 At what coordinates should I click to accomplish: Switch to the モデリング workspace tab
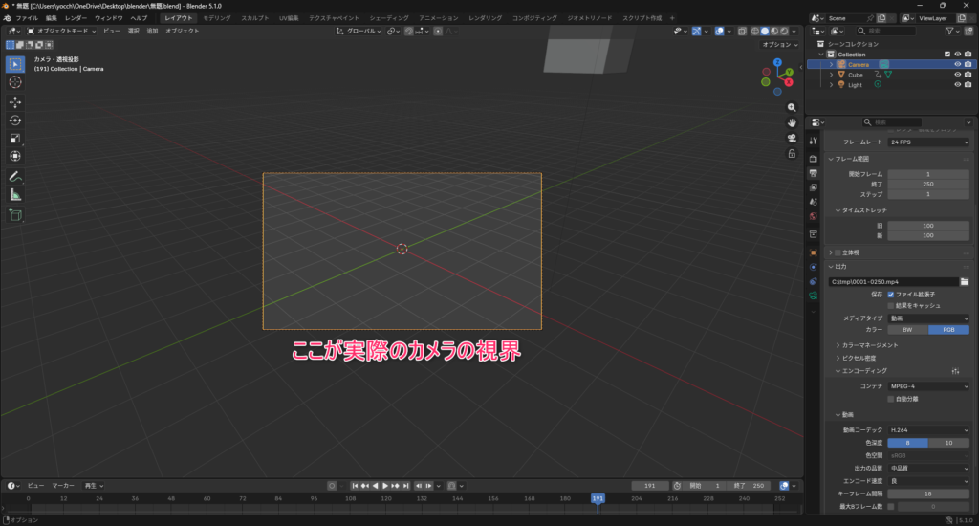216,18
